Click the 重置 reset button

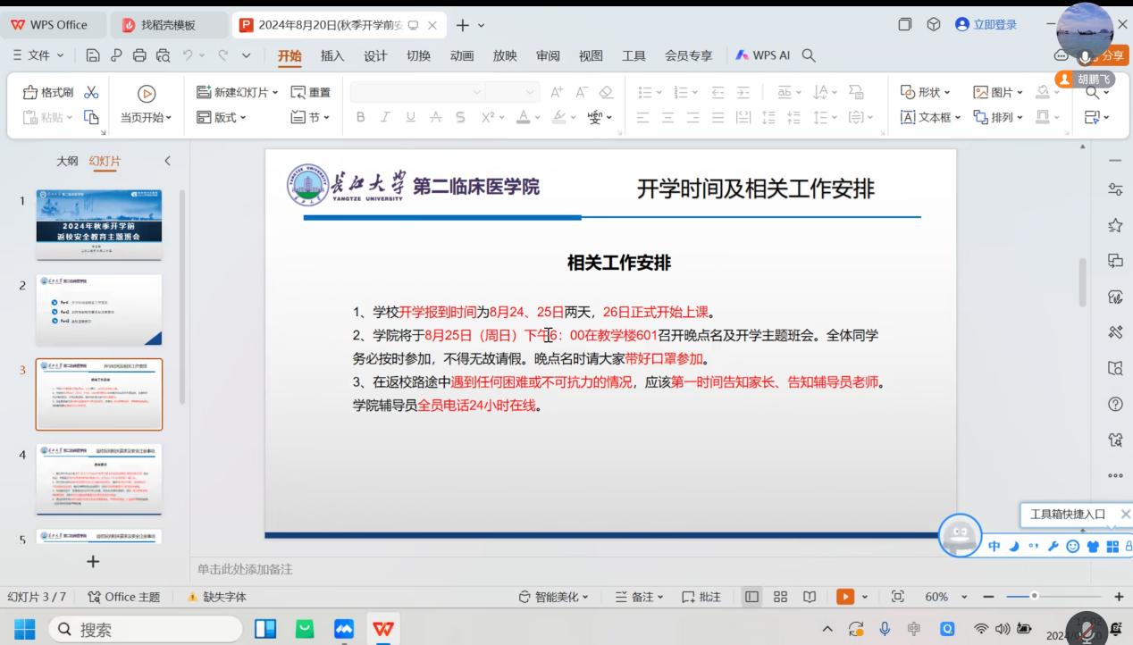point(311,92)
